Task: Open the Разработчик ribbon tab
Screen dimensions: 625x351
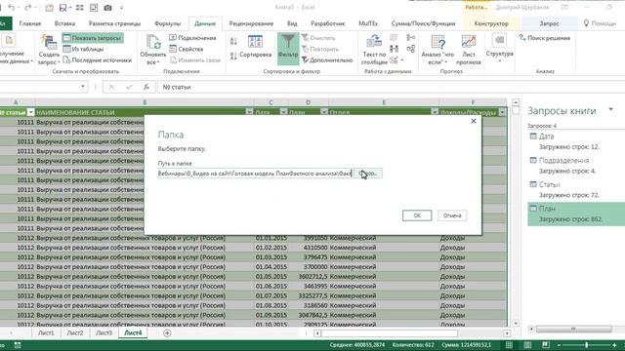Action: tap(328, 23)
